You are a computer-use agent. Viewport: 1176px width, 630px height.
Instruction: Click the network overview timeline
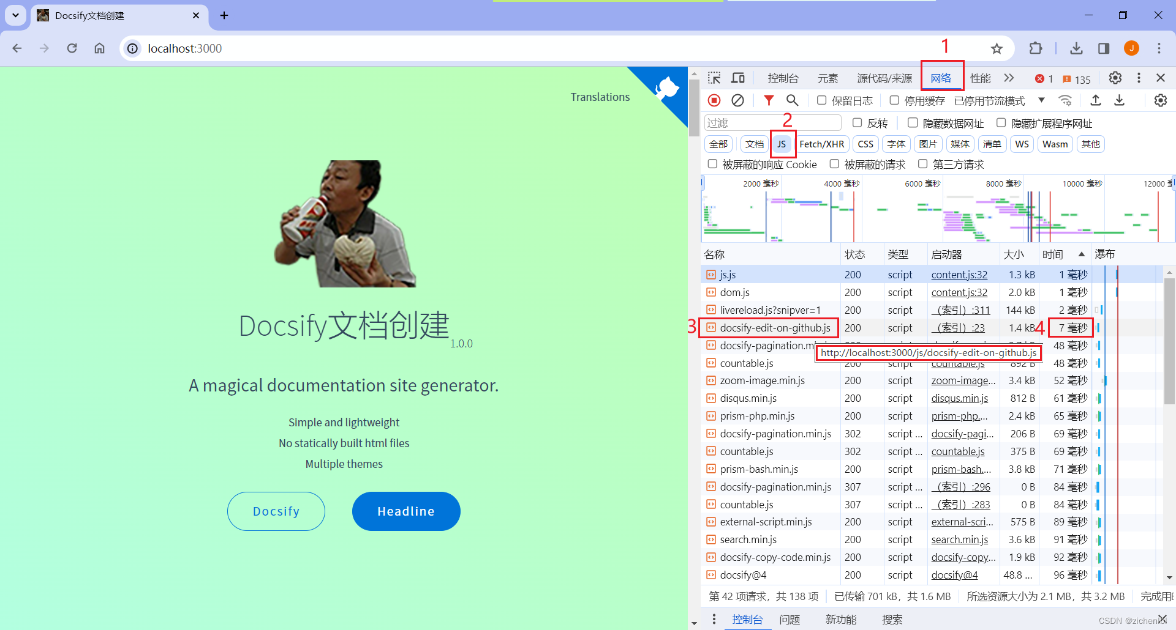click(x=938, y=209)
